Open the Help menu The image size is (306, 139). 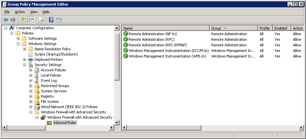click(46, 12)
